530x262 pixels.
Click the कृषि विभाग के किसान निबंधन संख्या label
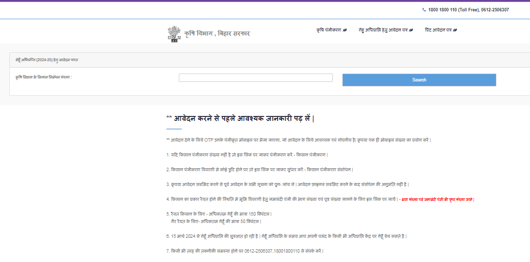(44, 77)
